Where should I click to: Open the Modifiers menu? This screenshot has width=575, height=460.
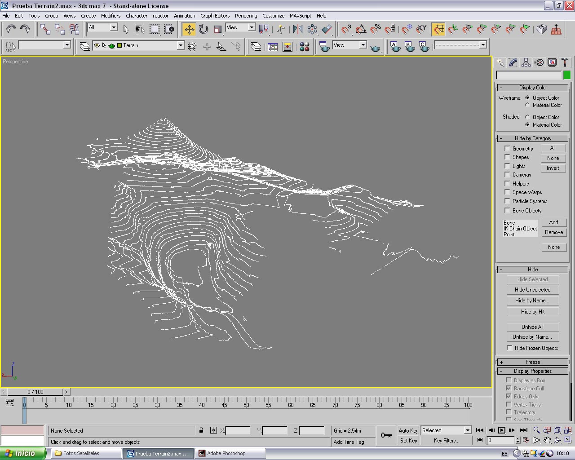pyautogui.click(x=111, y=16)
